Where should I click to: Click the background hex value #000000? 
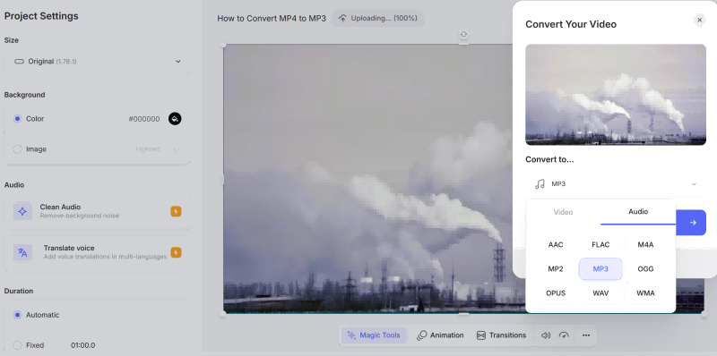pyautogui.click(x=144, y=119)
